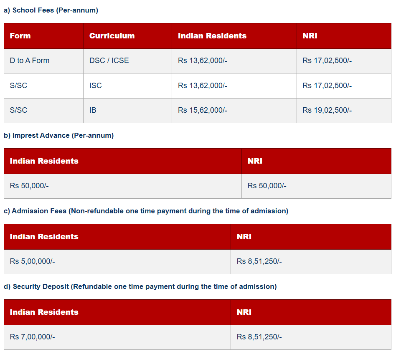Click NRI header in Security Deposit table

pos(244,312)
